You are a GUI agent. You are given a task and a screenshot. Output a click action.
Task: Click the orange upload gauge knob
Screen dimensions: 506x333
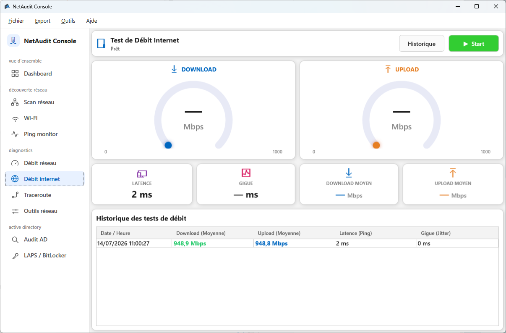[x=376, y=145]
